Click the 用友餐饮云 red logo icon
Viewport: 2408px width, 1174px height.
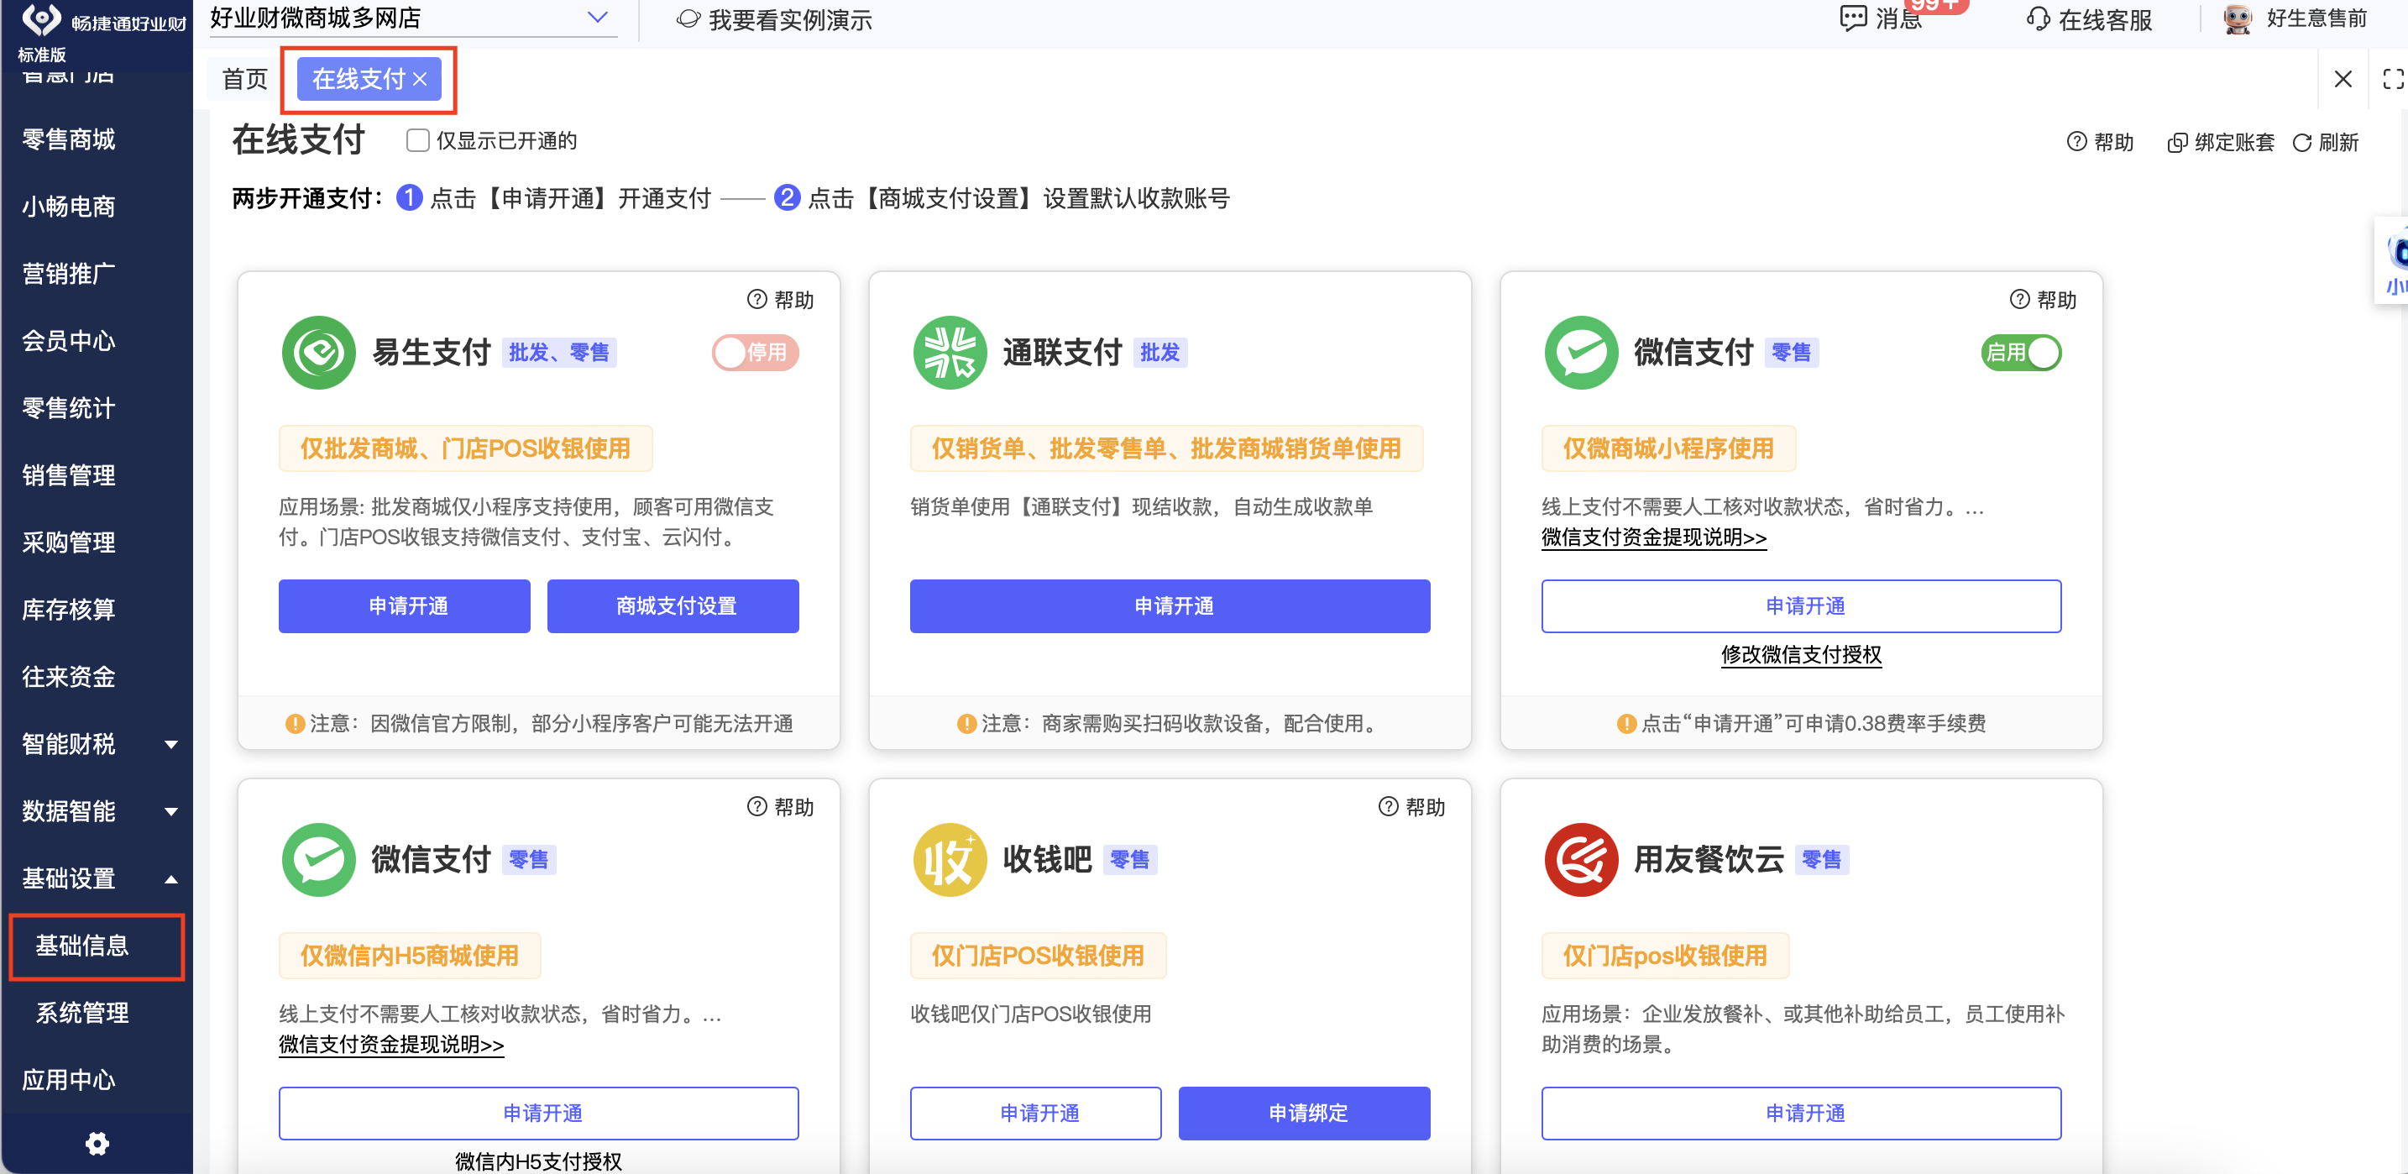[x=1581, y=859]
